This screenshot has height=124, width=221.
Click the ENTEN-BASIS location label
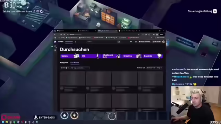45,117
